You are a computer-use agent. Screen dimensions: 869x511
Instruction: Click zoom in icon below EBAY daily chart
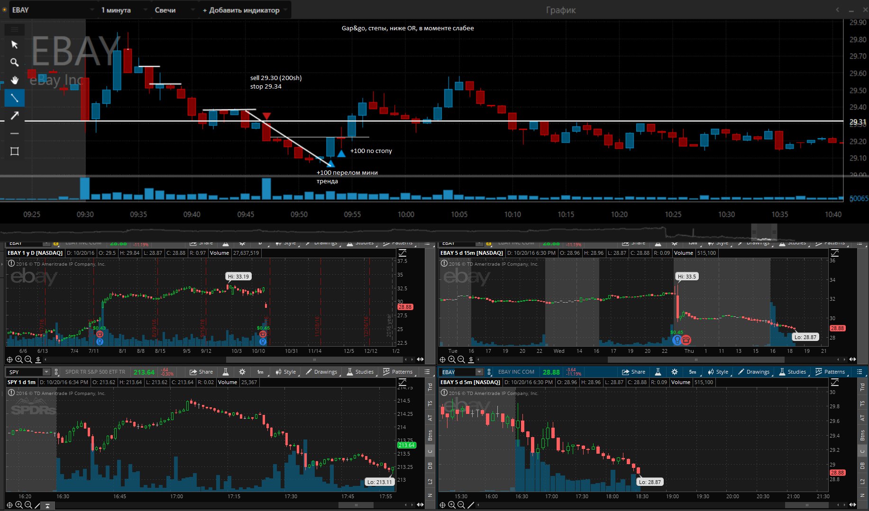click(19, 360)
